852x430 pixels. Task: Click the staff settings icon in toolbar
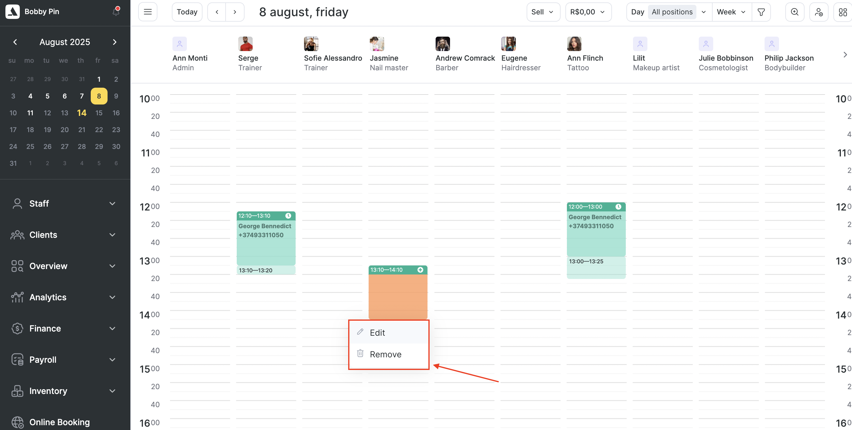pyautogui.click(x=819, y=12)
